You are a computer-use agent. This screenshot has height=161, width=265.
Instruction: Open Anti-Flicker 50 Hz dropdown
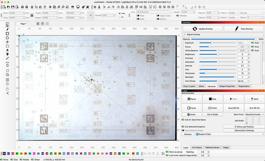(243, 81)
